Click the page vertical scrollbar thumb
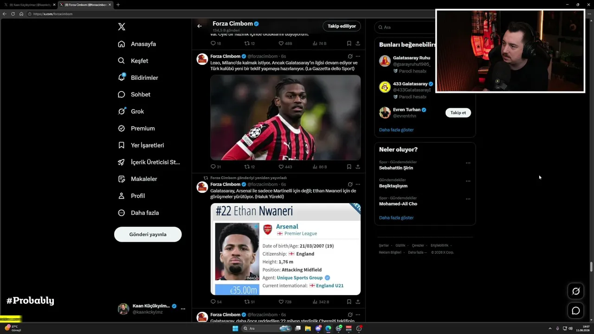594x334 pixels. pyautogui.click(x=591, y=267)
